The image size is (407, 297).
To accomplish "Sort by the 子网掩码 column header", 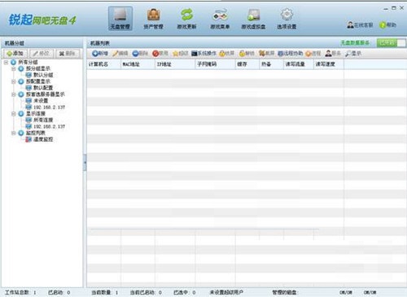I will 215,64.
